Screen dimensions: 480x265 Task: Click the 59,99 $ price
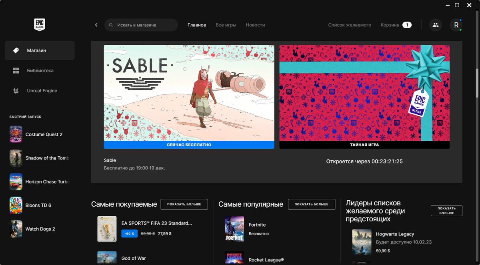coord(383,251)
